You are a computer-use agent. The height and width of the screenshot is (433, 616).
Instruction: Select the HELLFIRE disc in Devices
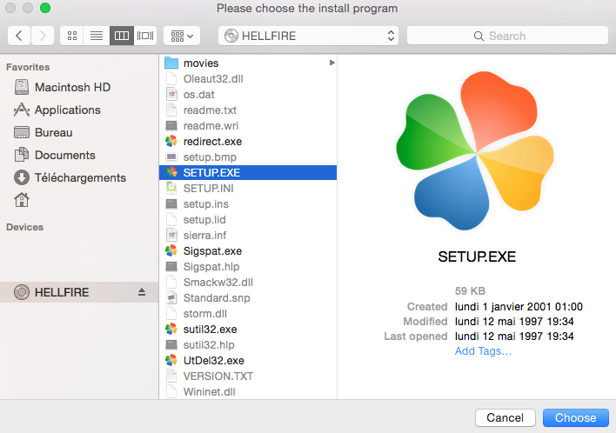(x=78, y=292)
